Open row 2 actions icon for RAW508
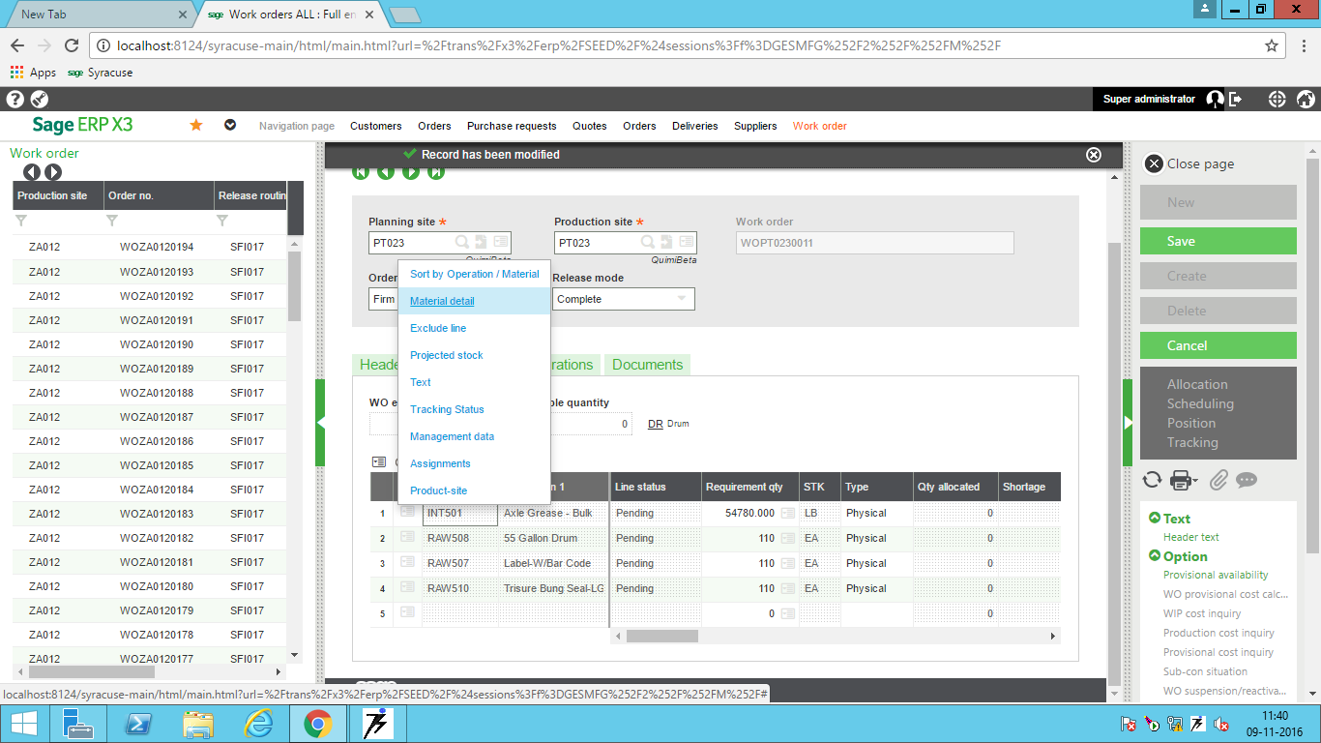The height and width of the screenshot is (743, 1321). coord(407,538)
